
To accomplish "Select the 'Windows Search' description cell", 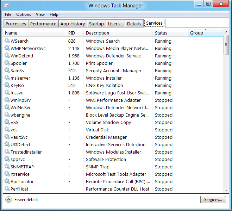I will pos(103,41).
